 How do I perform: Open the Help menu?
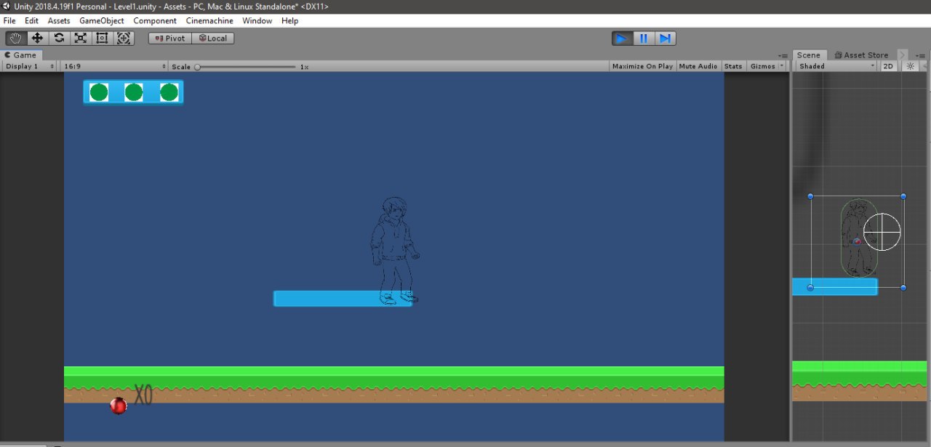click(x=290, y=21)
